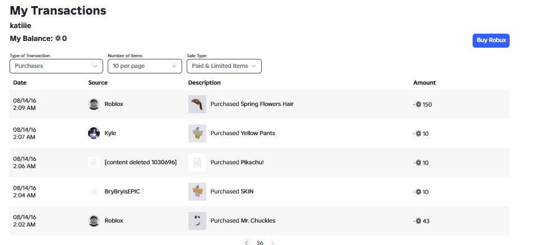Click the deleted Pikachu! item placeholder icon
Viewport: 541px width, 245px height.
click(197, 163)
